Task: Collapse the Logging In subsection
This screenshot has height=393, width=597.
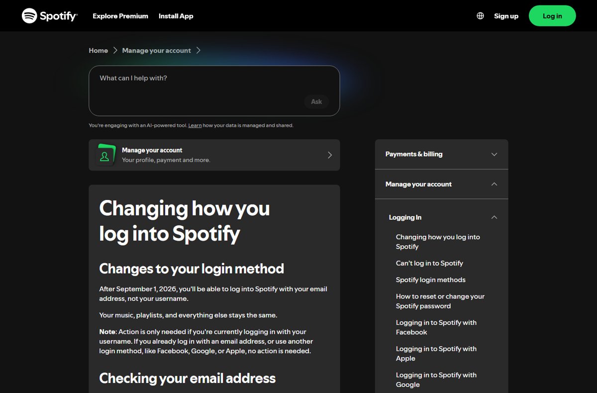Action: 443,217
